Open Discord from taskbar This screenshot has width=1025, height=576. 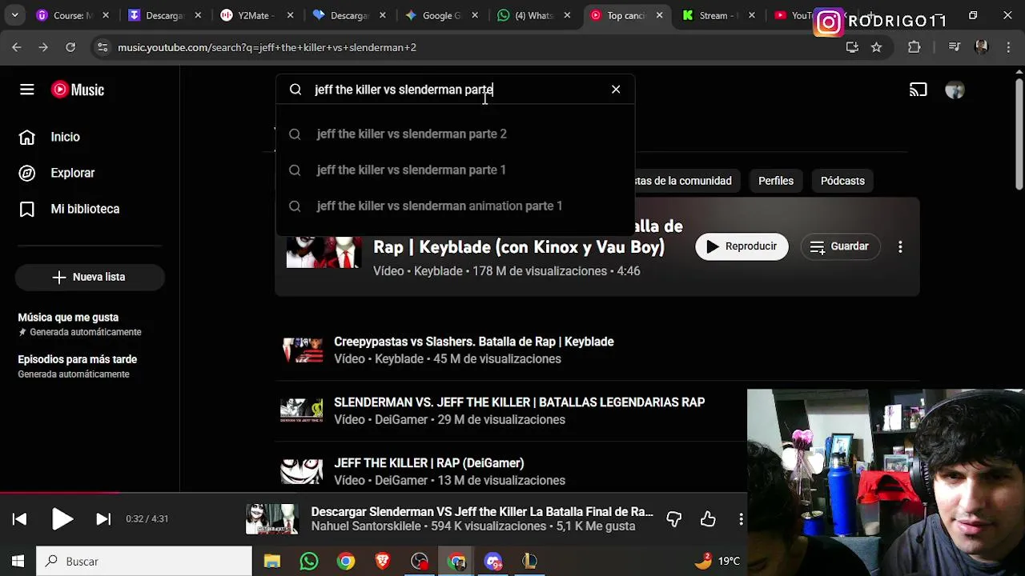click(493, 562)
